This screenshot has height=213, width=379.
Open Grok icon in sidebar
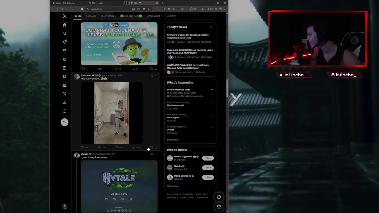point(65,59)
